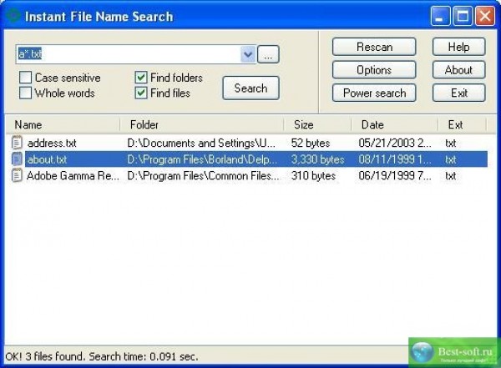Click the Rescan button
The image size is (501, 368).
[x=374, y=47]
